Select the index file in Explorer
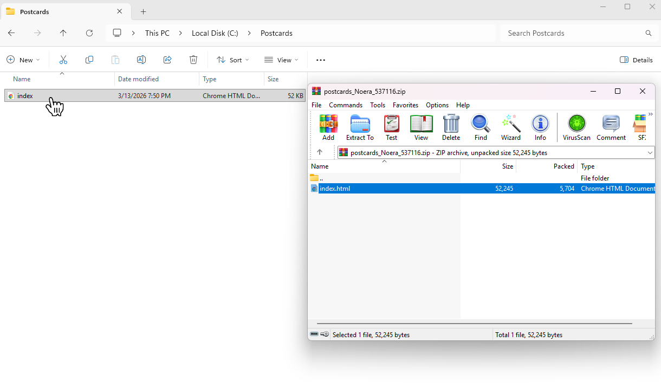The height and width of the screenshot is (387, 661). 155,95
